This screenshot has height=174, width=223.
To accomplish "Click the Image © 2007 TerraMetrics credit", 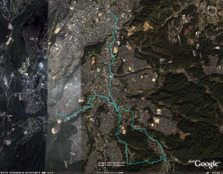I will click(111, 165).
